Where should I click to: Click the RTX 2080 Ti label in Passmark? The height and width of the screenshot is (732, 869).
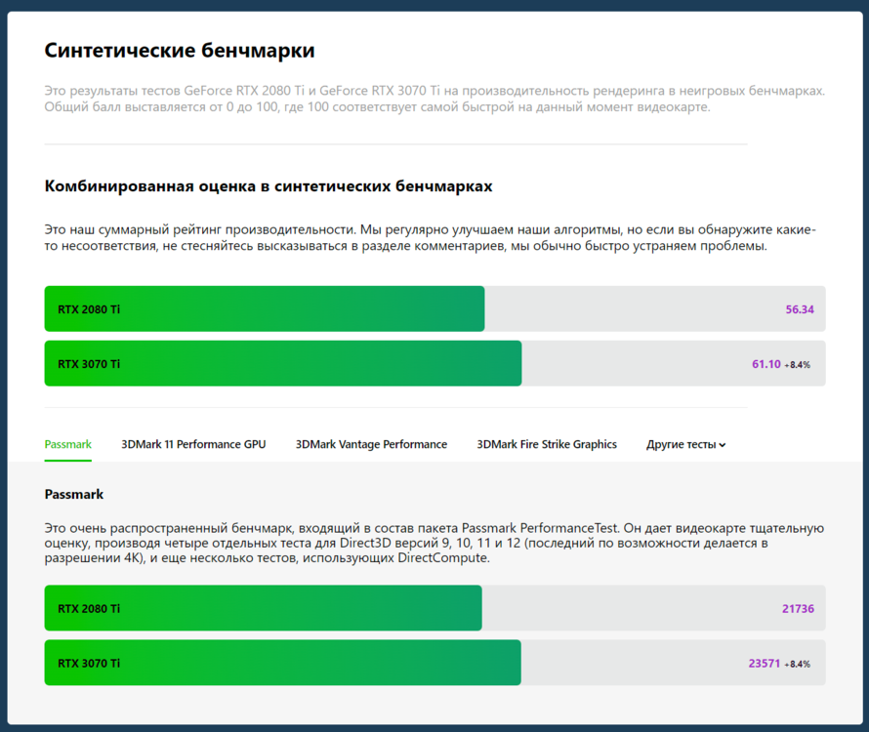tap(89, 608)
